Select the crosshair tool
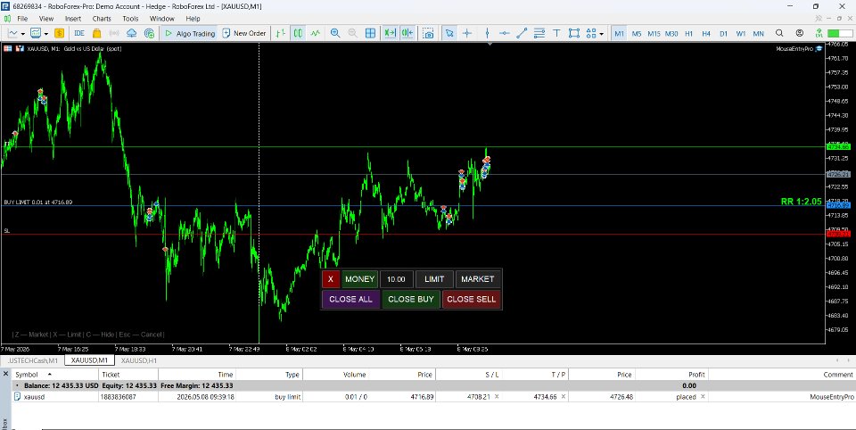This screenshot has height=430, width=856. 467,33
